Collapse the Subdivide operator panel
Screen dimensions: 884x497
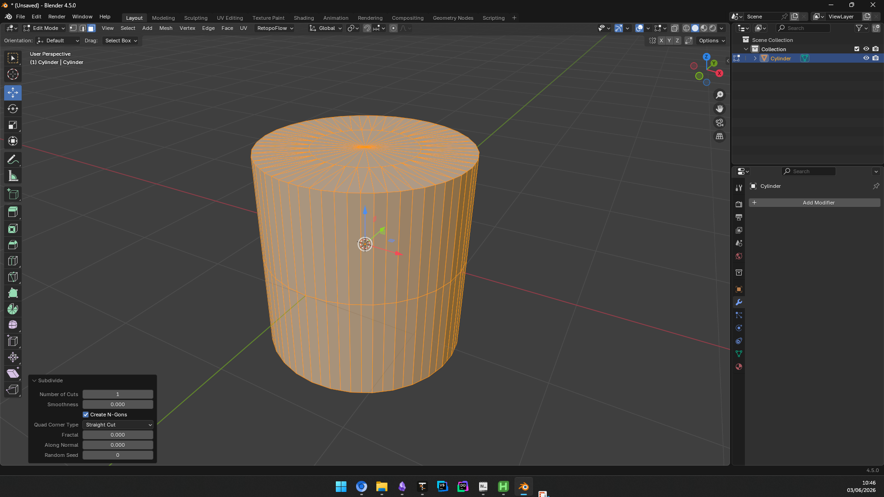(x=34, y=380)
